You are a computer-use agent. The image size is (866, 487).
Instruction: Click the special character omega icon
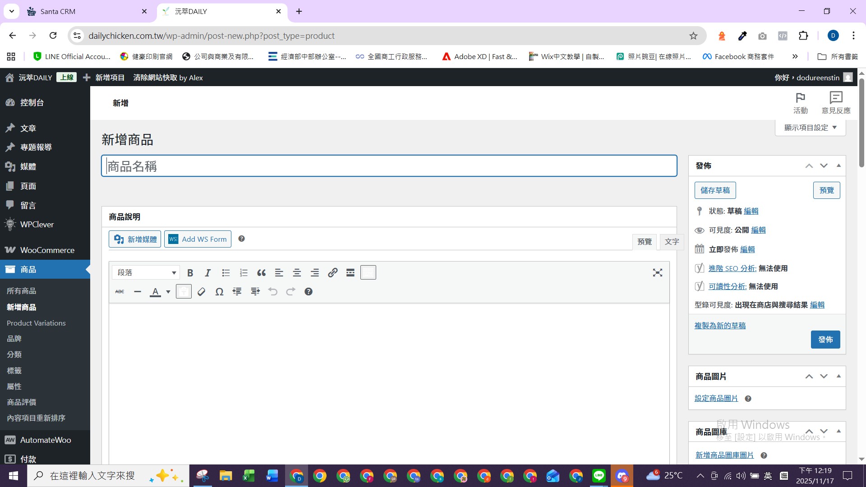click(x=219, y=292)
